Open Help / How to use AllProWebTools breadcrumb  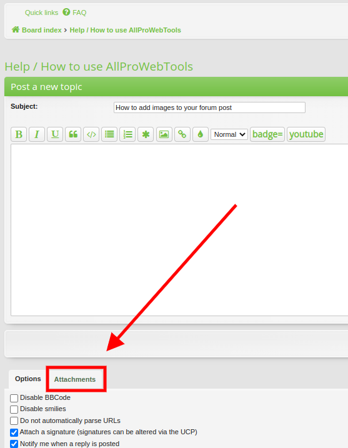(x=126, y=30)
